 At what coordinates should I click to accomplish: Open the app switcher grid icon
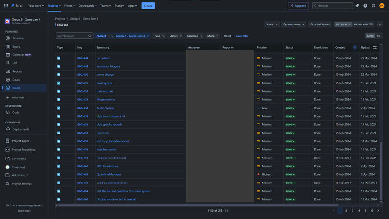tap(6, 5)
